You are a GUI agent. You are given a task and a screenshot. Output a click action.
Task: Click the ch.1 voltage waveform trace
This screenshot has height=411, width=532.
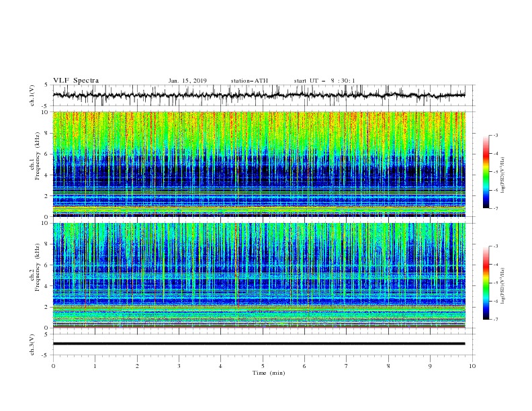tap(259, 95)
